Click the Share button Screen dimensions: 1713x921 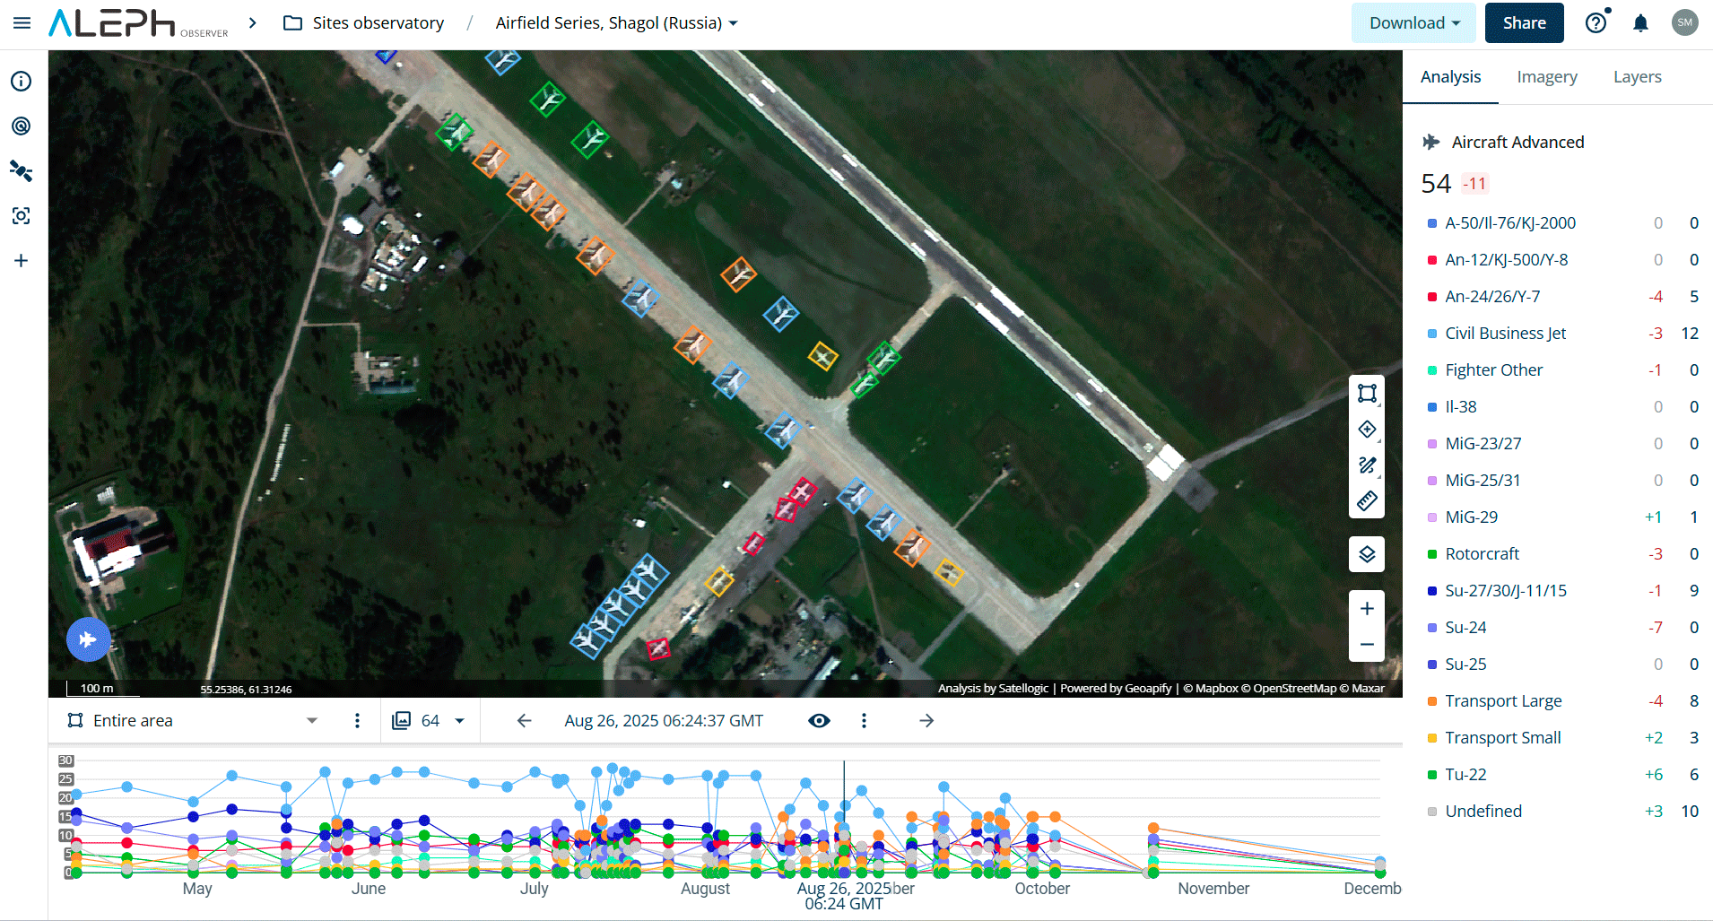pyautogui.click(x=1524, y=23)
